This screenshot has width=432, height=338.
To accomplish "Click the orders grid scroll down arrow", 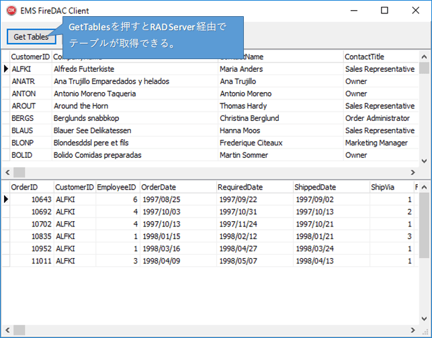I will pyautogui.click(x=425, y=319).
